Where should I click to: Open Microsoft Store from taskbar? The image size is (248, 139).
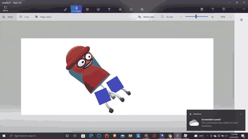pos(83,136)
